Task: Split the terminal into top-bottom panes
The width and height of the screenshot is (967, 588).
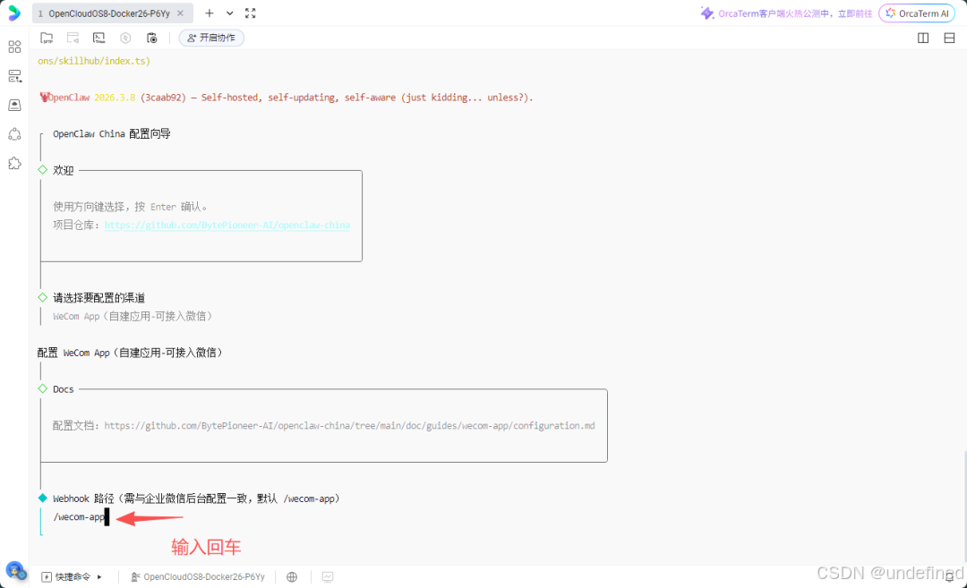Action: click(950, 38)
